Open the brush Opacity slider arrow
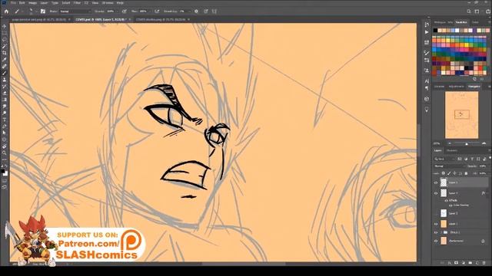Screen dimensions: 492x276 [118, 11]
